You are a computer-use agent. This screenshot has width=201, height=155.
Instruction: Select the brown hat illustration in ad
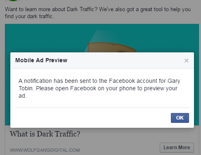point(112,47)
